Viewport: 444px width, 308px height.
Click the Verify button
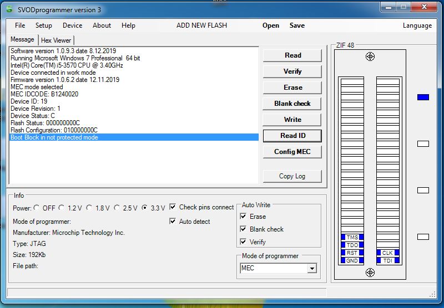pos(292,71)
